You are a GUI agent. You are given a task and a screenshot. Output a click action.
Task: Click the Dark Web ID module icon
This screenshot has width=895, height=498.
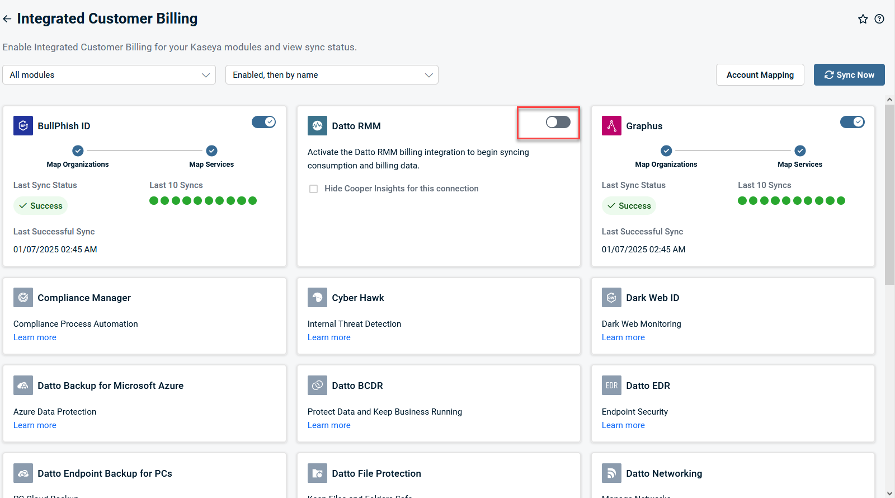611,298
